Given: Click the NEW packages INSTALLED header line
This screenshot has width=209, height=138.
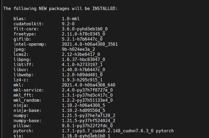Looking at the screenshot, I should (60, 9).
